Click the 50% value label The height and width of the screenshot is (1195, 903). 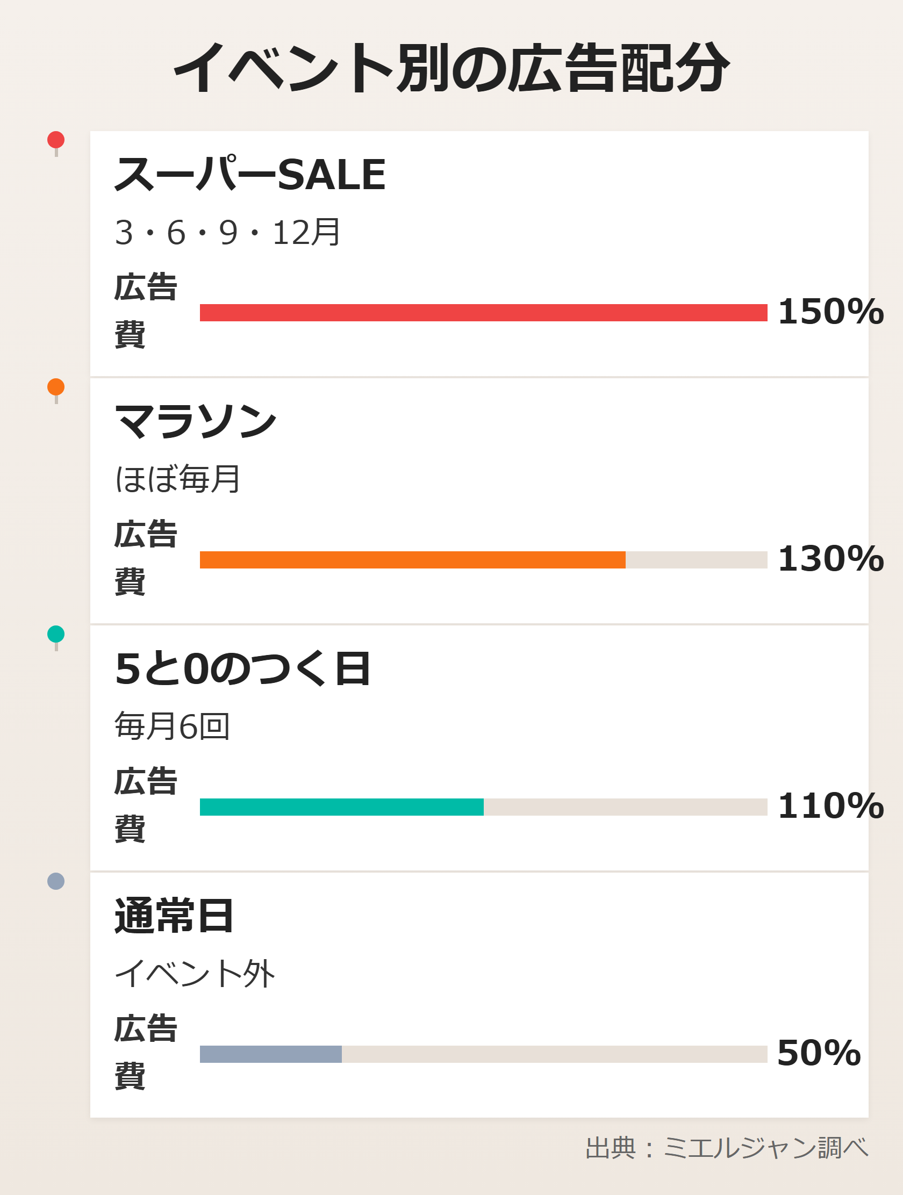pyautogui.click(x=818, y=1053)
